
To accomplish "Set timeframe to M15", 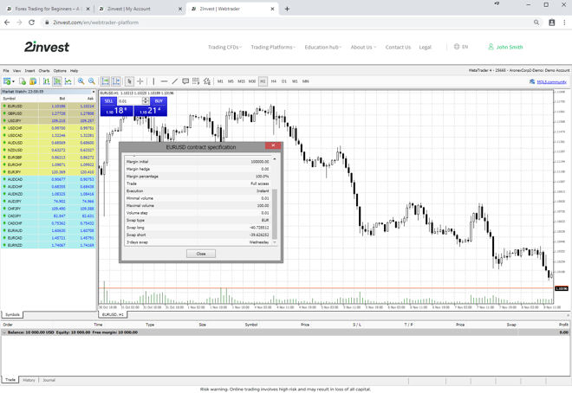I will 241,81.
